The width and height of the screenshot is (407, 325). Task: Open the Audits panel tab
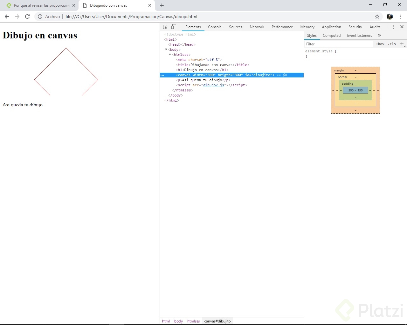tap(375, 27)
